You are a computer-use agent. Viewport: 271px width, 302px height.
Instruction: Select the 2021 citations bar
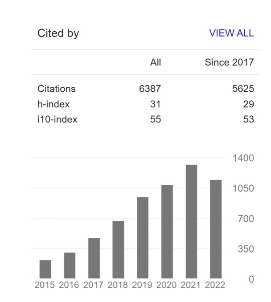191,221
